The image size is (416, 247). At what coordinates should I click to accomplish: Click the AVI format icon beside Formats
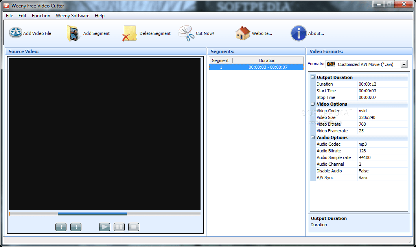tap(331, 64)
